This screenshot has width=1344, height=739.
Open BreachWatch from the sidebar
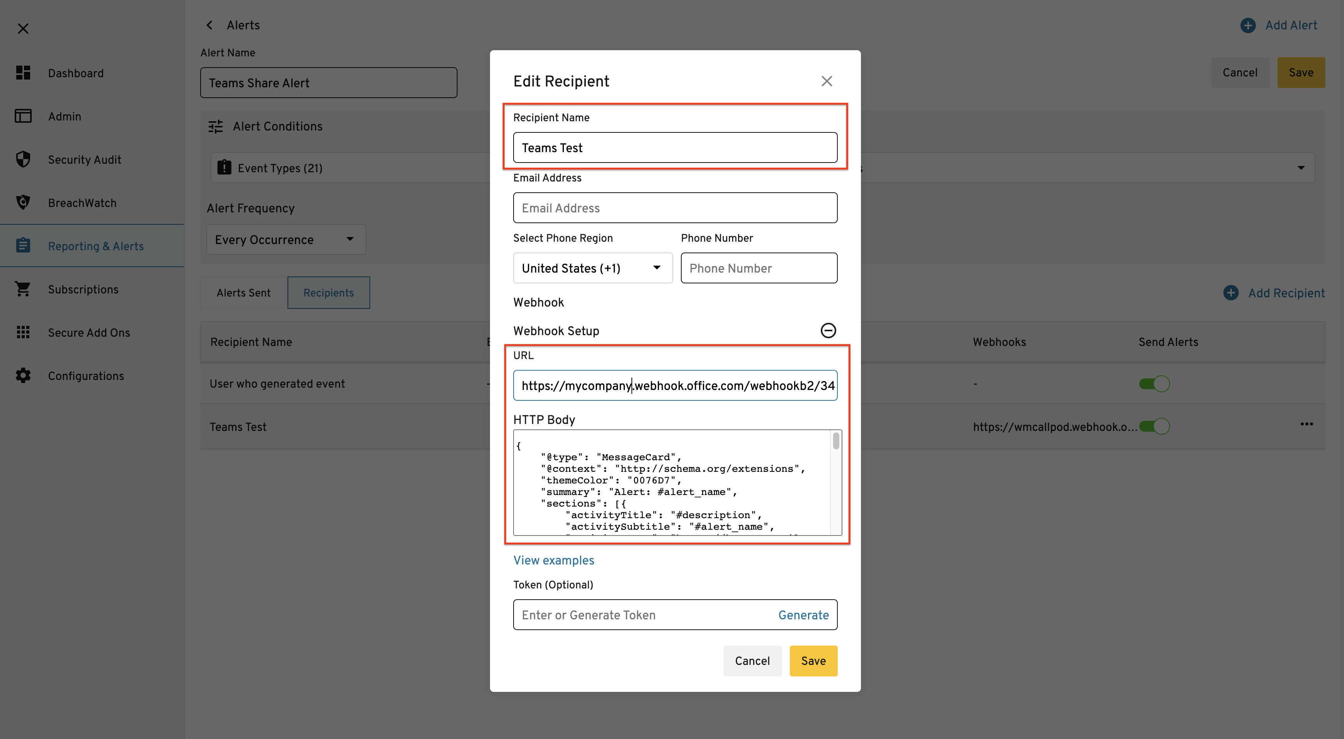click(x=82, y=203)
